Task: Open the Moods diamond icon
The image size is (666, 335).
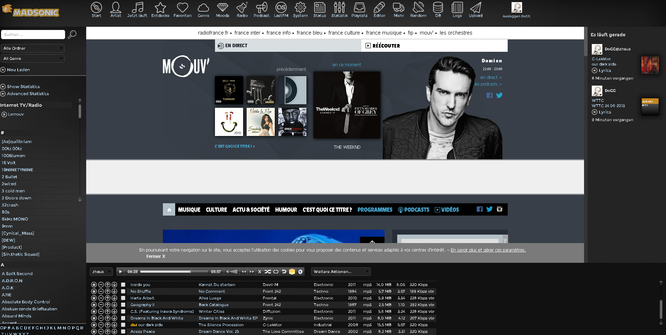Action: (x=222, y=8)
